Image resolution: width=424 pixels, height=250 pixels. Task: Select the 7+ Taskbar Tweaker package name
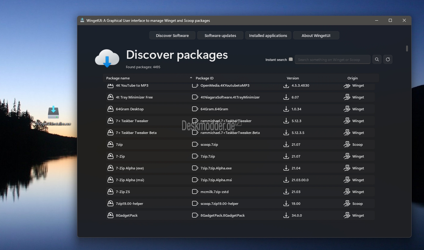point(132,121)
